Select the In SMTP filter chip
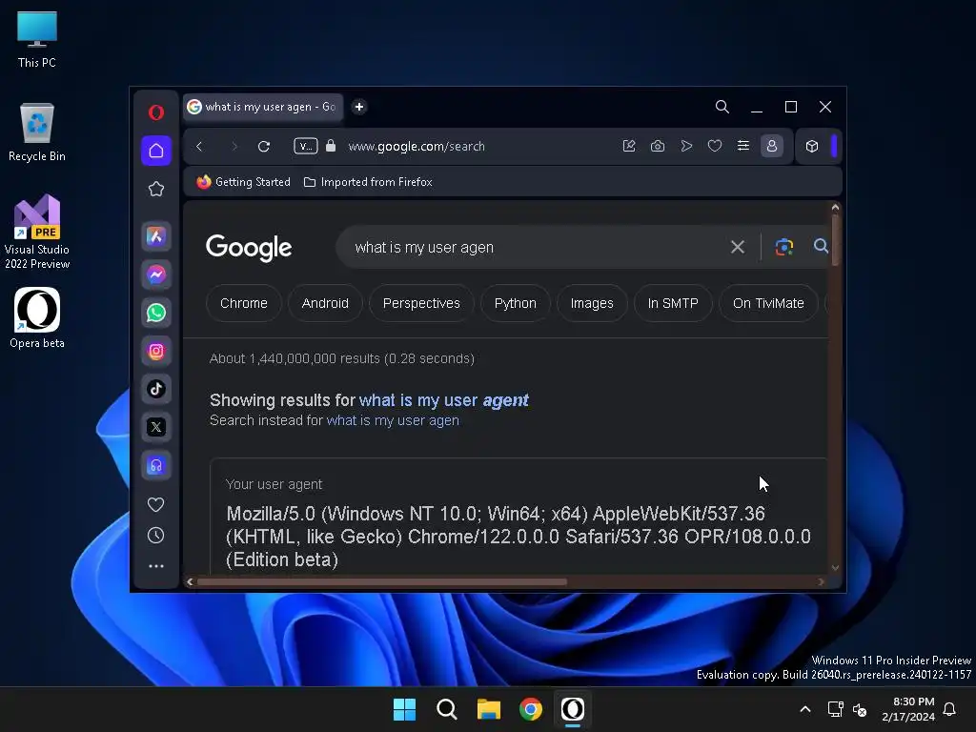Image resolution: width=976 pixels, height=732 pixels. pos(673,303)
